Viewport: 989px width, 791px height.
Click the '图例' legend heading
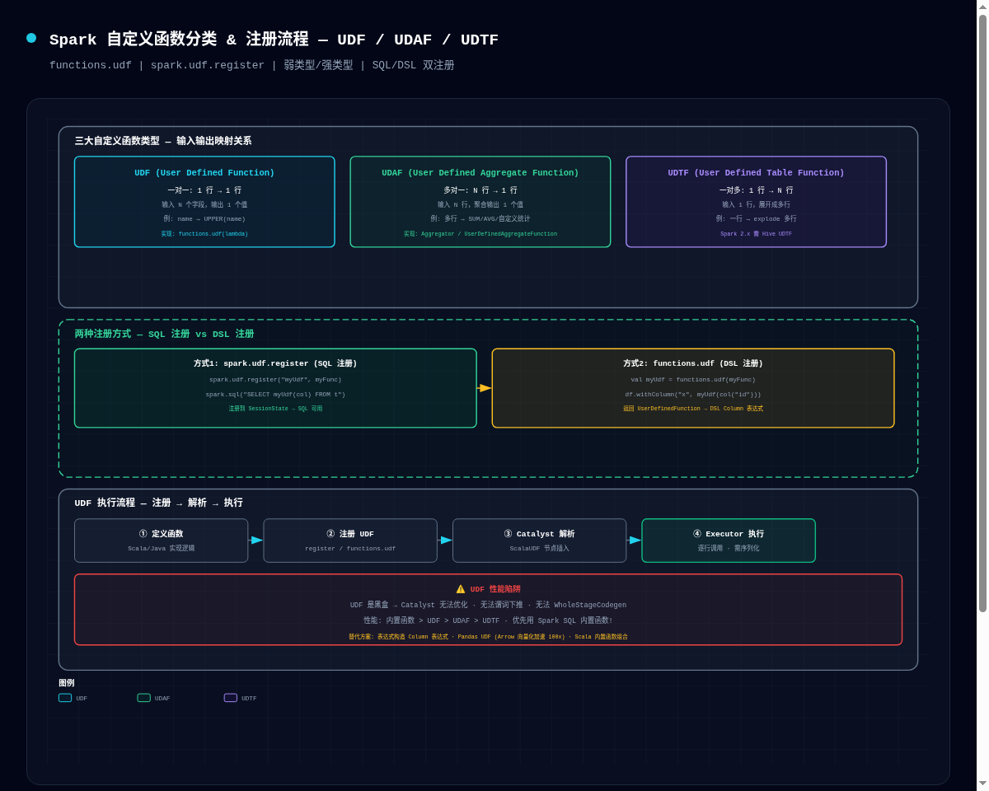click(x=67, y=683)
